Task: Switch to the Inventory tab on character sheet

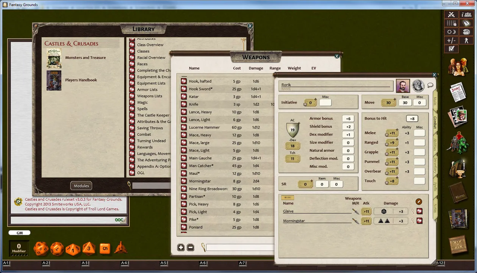Action: pos(435,166)
